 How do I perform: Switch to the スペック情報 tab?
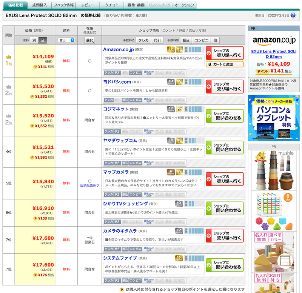pyautogui.click(x=64, y=5)
